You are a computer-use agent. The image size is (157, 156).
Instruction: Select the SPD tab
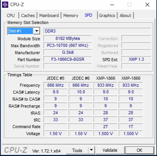click(x=88, y=15)
